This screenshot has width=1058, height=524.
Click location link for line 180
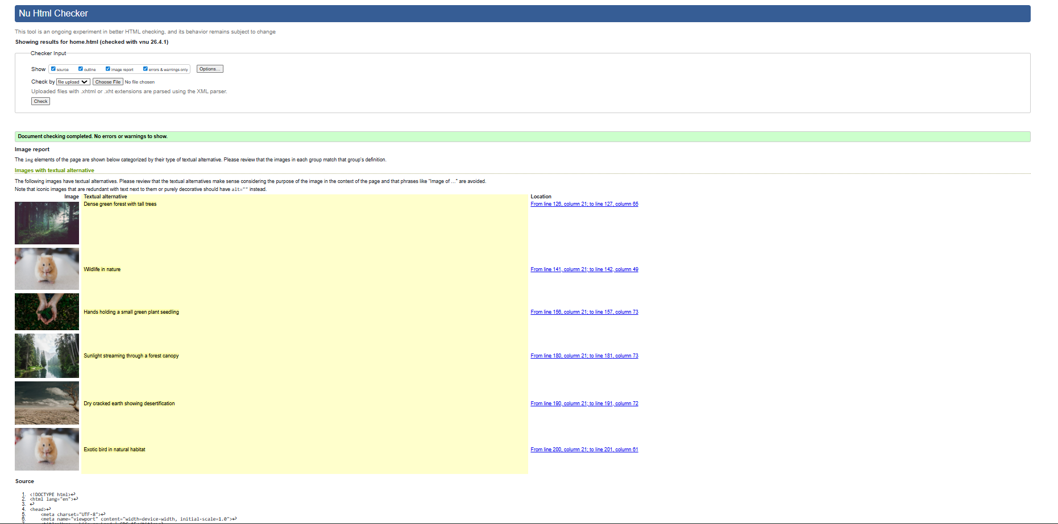point(584,355)
